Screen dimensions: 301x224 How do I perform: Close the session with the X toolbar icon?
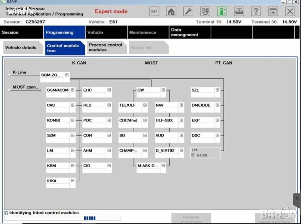(x=290, y=11)
